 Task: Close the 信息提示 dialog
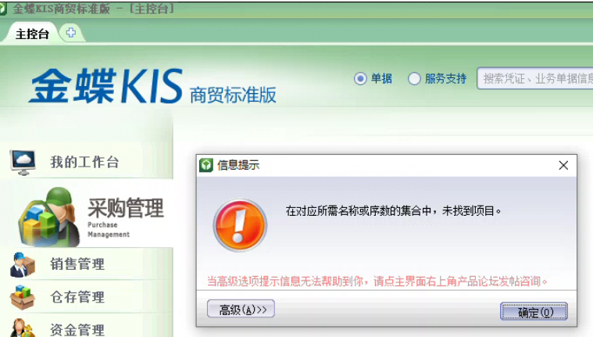tap(563, 165)
